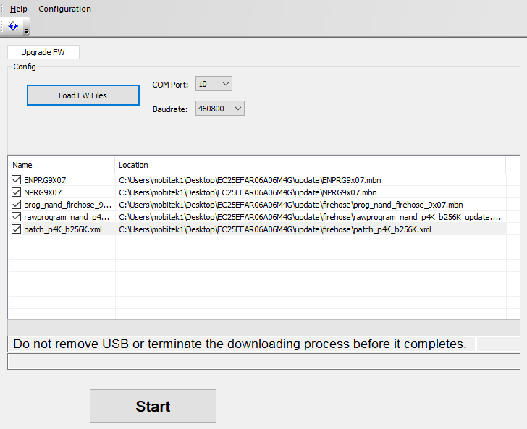Click the Start button
The image size is (527, 429).
coord(153,407)
